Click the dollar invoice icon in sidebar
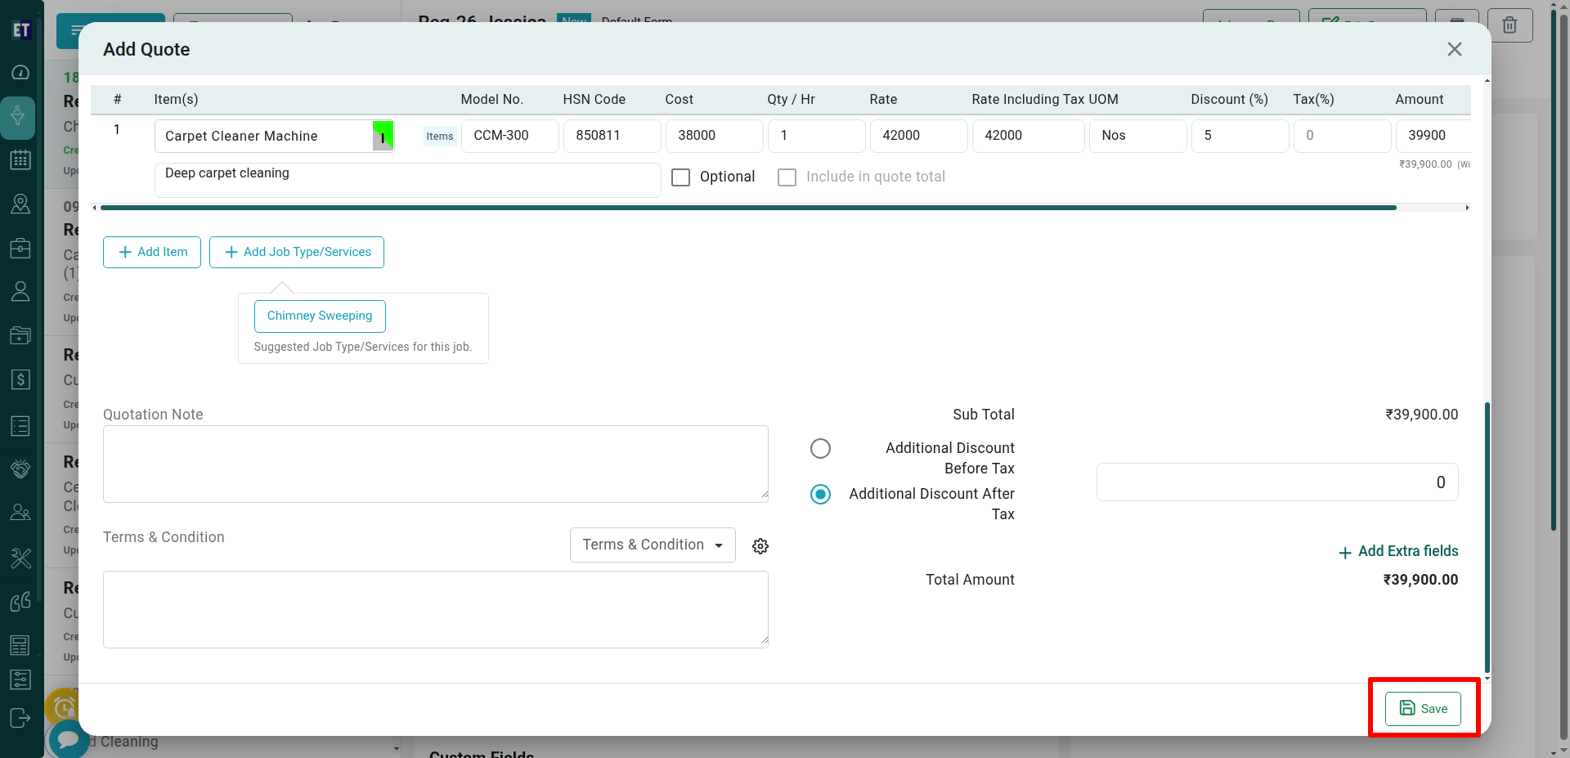This screenshot has width=1570, height=758. pos(20,379)
